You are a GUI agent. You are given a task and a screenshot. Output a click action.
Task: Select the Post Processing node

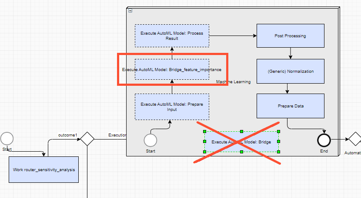[x=291, y=36]
